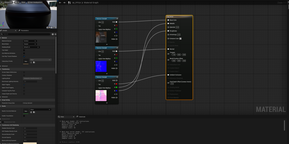Enable Tessellation checkbox under Nanite

[x=24, y=116]
